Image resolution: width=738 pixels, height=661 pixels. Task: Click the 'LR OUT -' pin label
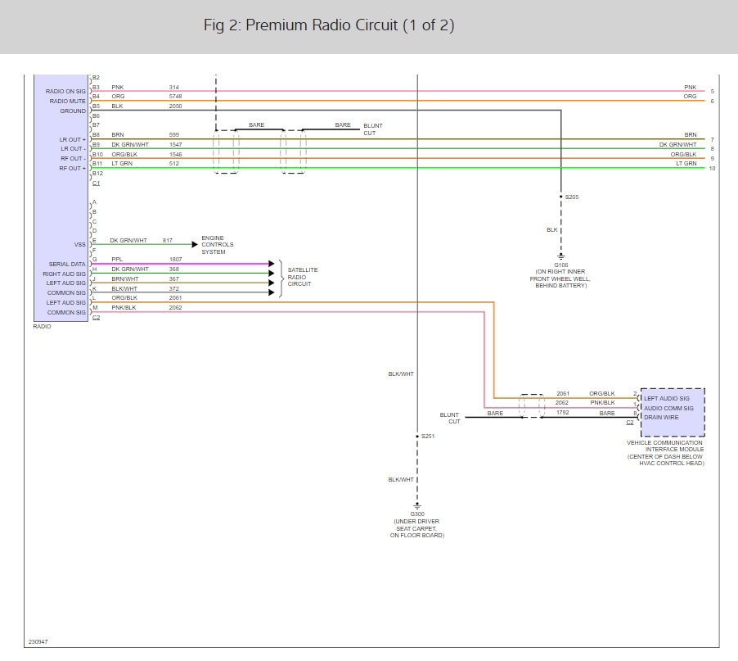point(73,149)
